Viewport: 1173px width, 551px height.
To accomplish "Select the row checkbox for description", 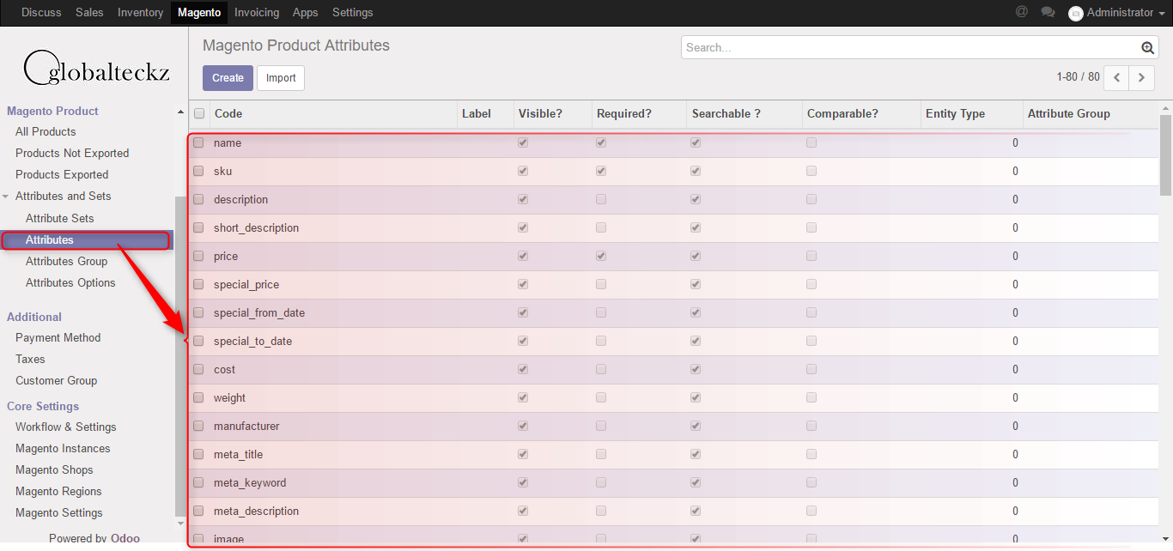I will pos(198,200).
